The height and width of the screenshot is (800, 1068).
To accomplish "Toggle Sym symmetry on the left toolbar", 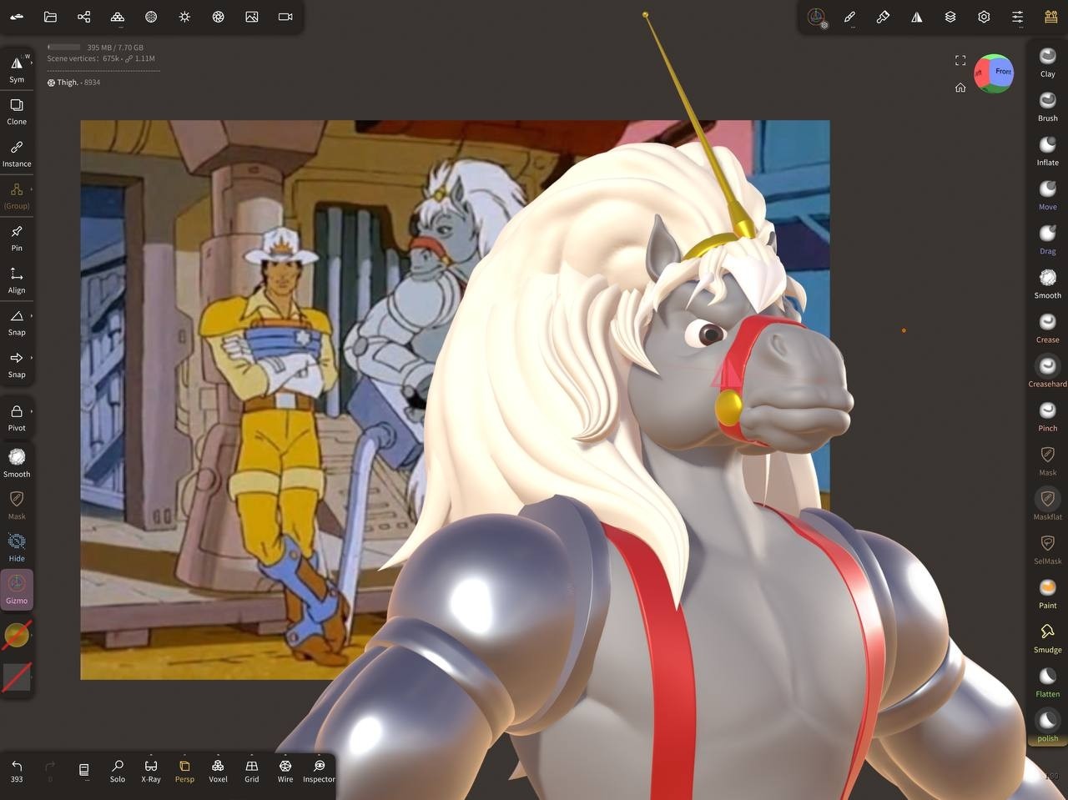I will (x=17, y=69).
